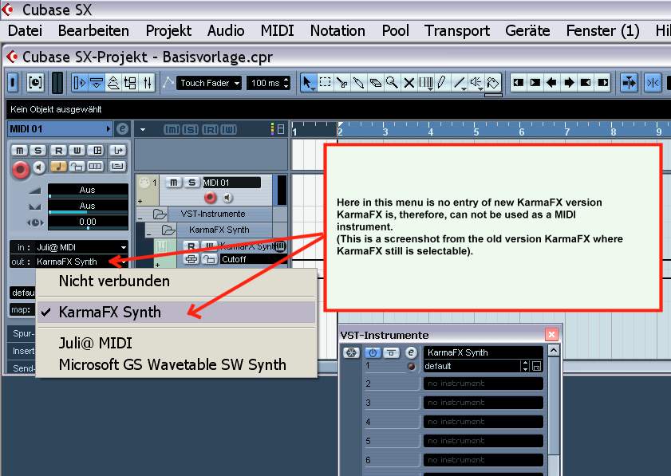
Task: Show the overview line
Action: pyautogui.click(x=113, y=83)
